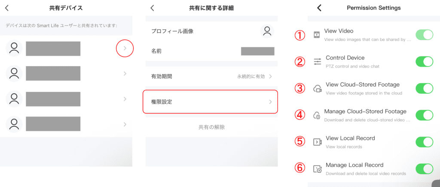Expand the 有効期間 validity period chevron
This screenshot has width=440, height=187.
271,77
